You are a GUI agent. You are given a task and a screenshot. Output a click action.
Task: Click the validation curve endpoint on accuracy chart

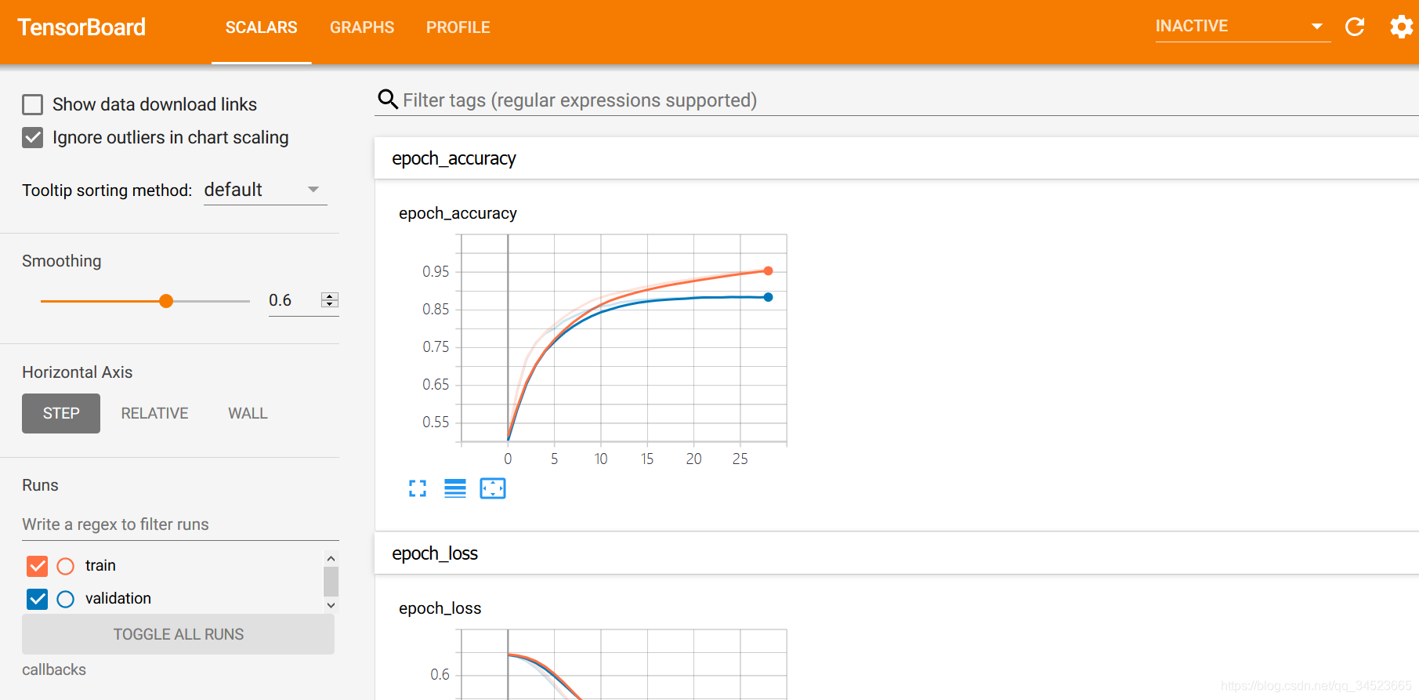[768, 297]
